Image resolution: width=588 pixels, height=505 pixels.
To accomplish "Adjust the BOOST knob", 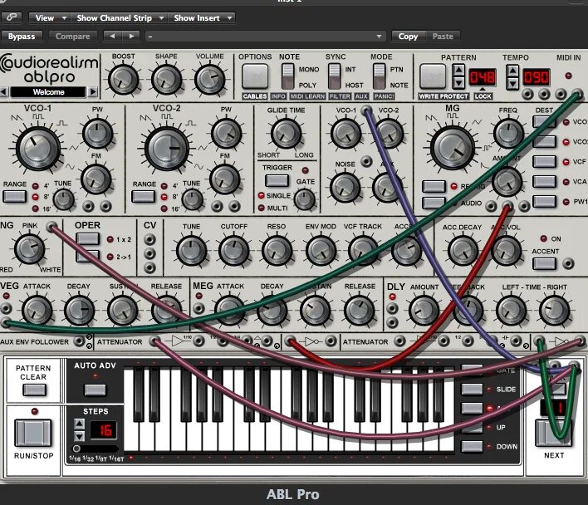I will tap(124, 79).
